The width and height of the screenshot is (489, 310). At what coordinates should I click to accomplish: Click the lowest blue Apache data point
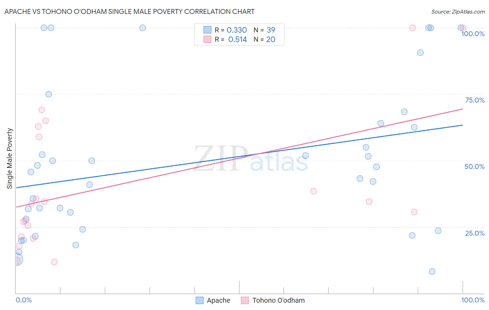pyautogui.click(x=432, y=271)
